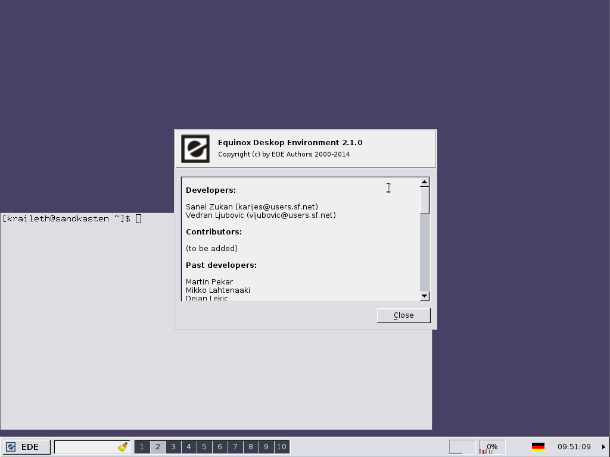Screen dimensions: 610x457
Task: Close the About EDE dialog
Action: pos(403,315)
